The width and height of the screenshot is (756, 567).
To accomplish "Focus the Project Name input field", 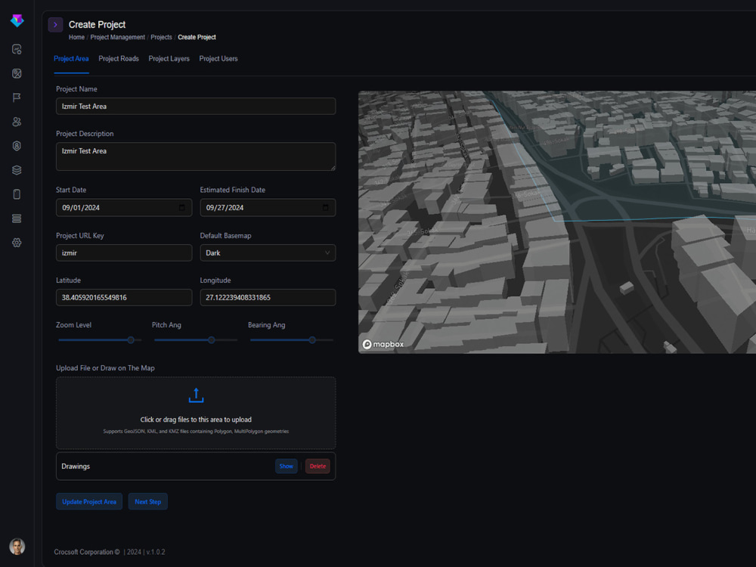I will 196,106.
